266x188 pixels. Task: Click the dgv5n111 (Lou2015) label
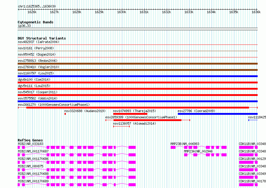(x=34, y=86)
